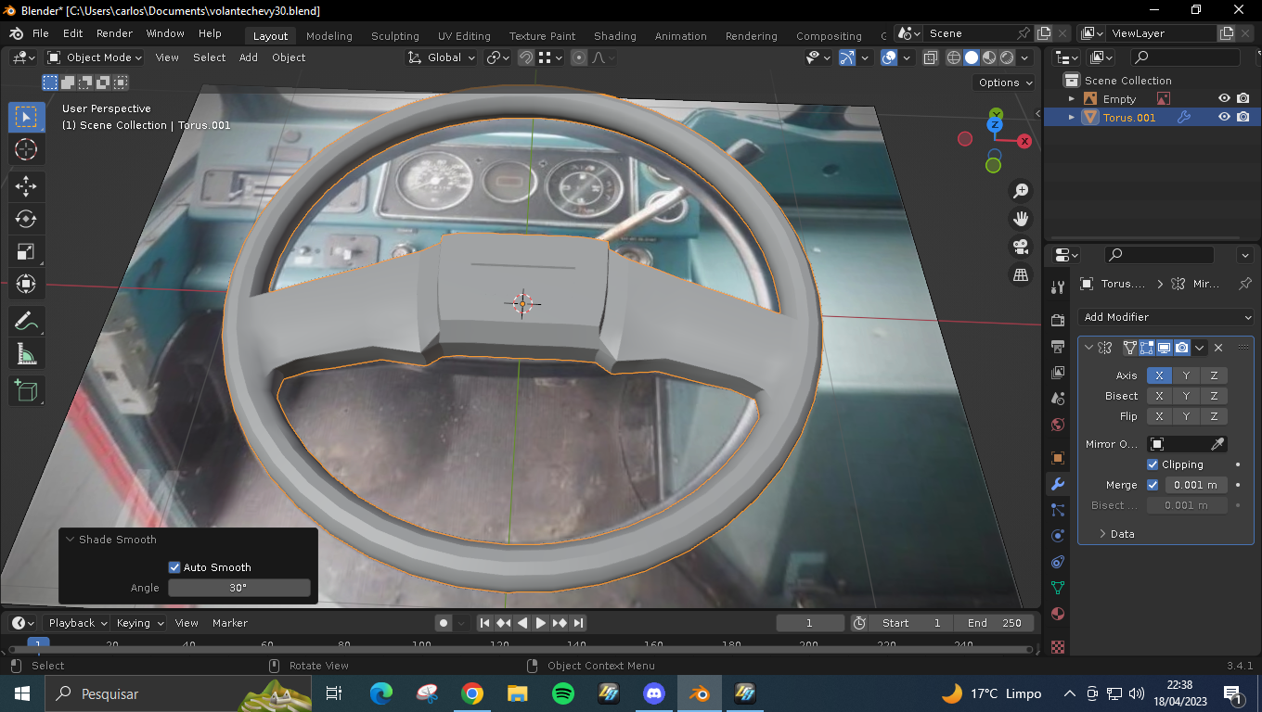
Task: Switch to the UV Editing workspace tab
Action: pyautogui.click(x=464, y=36)
